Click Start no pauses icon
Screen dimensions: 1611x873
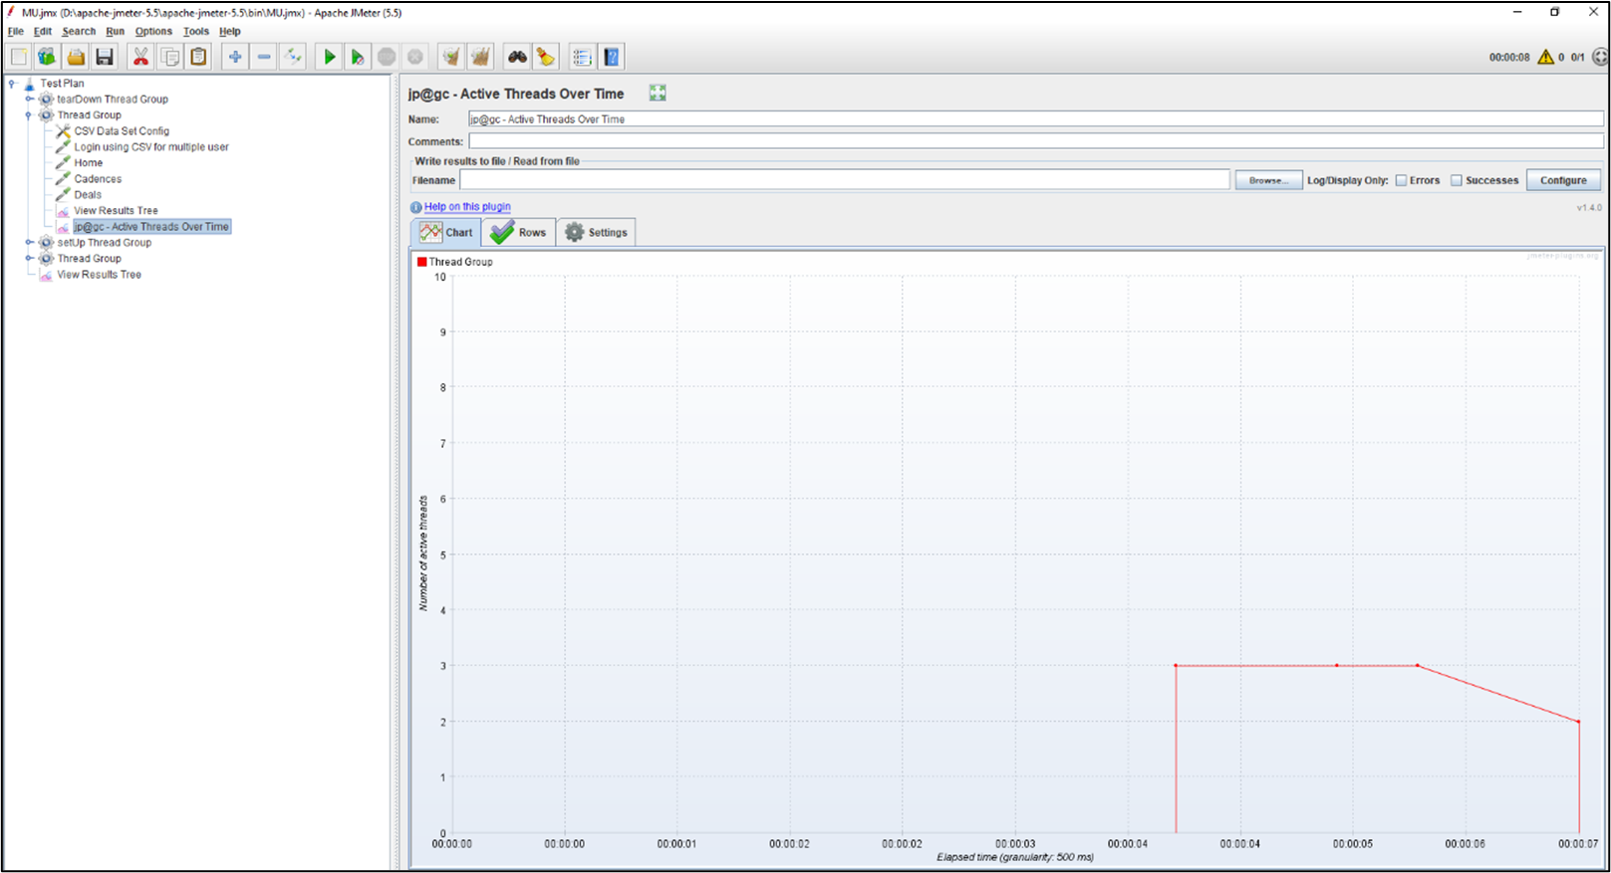(358, 58)
